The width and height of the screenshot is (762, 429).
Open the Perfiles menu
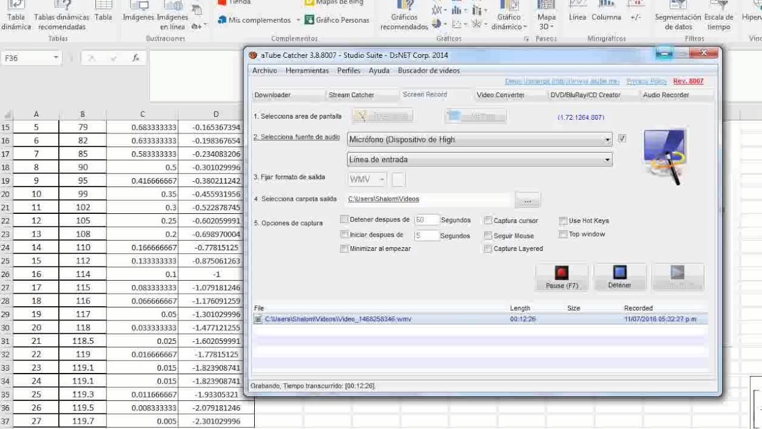click(349, 70)
